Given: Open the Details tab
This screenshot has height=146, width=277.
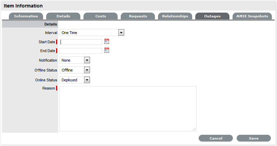Looking at the screenshot, I should [x=63, y=16].
